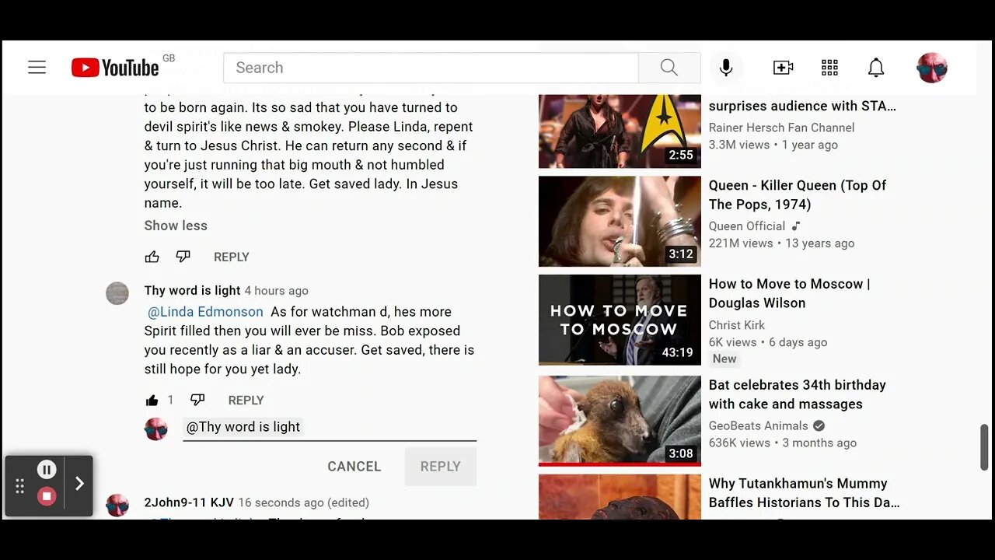Screen dimensions: 995x560
Task: Open 'Queen - Killer Queen (Top Of The Pops, 1974)' title
Action: tap(798, 194)
